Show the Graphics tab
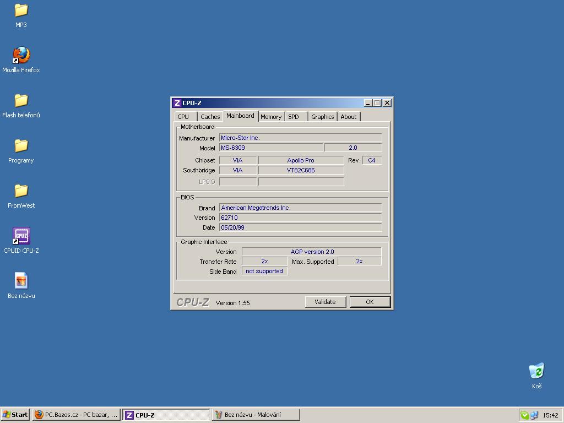The height and width of the screenshot is (423, 564). tap(322, 117)
